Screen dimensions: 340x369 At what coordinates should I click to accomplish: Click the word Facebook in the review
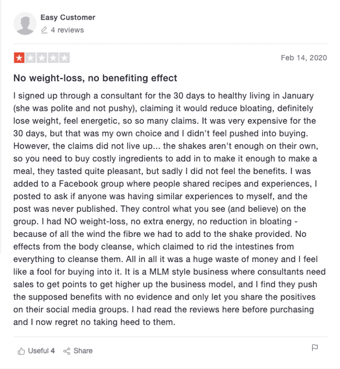point(78,184)
